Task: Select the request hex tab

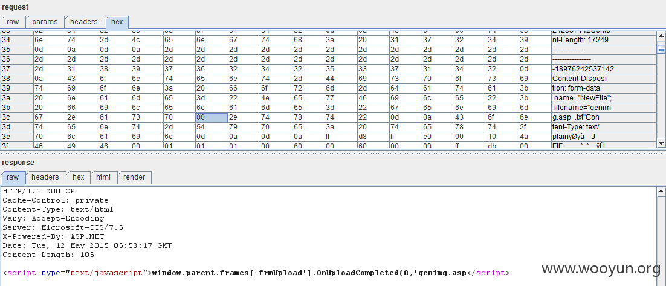Action: [117, 22]
